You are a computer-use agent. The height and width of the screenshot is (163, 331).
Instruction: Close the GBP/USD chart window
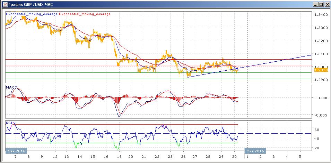(326, 4)
